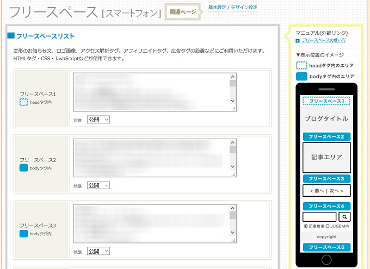Click the blue bodyタグ内 icon for フリースペース3
Image resolution: width=370 pixels, height=269 pixels.
pos(23,234)
